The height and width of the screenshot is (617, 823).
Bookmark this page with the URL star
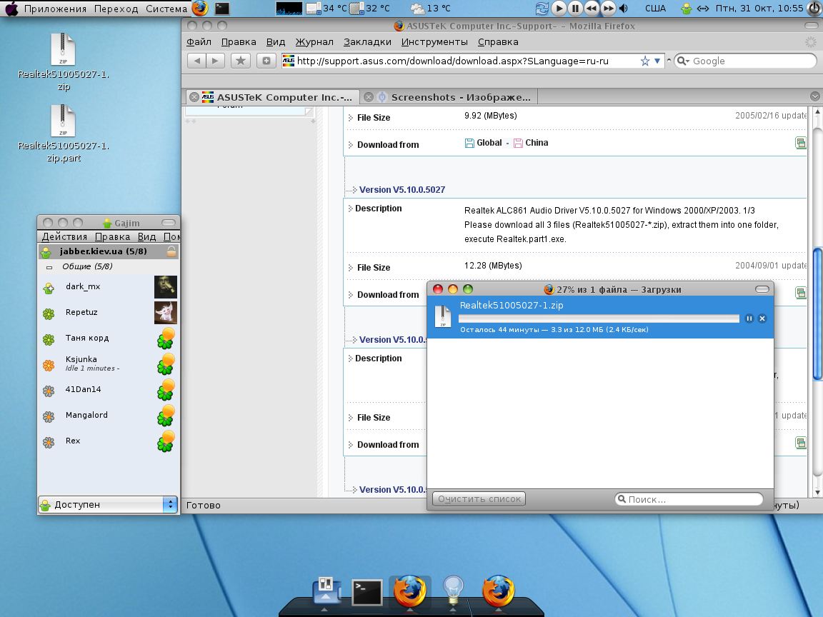[645, 61]
